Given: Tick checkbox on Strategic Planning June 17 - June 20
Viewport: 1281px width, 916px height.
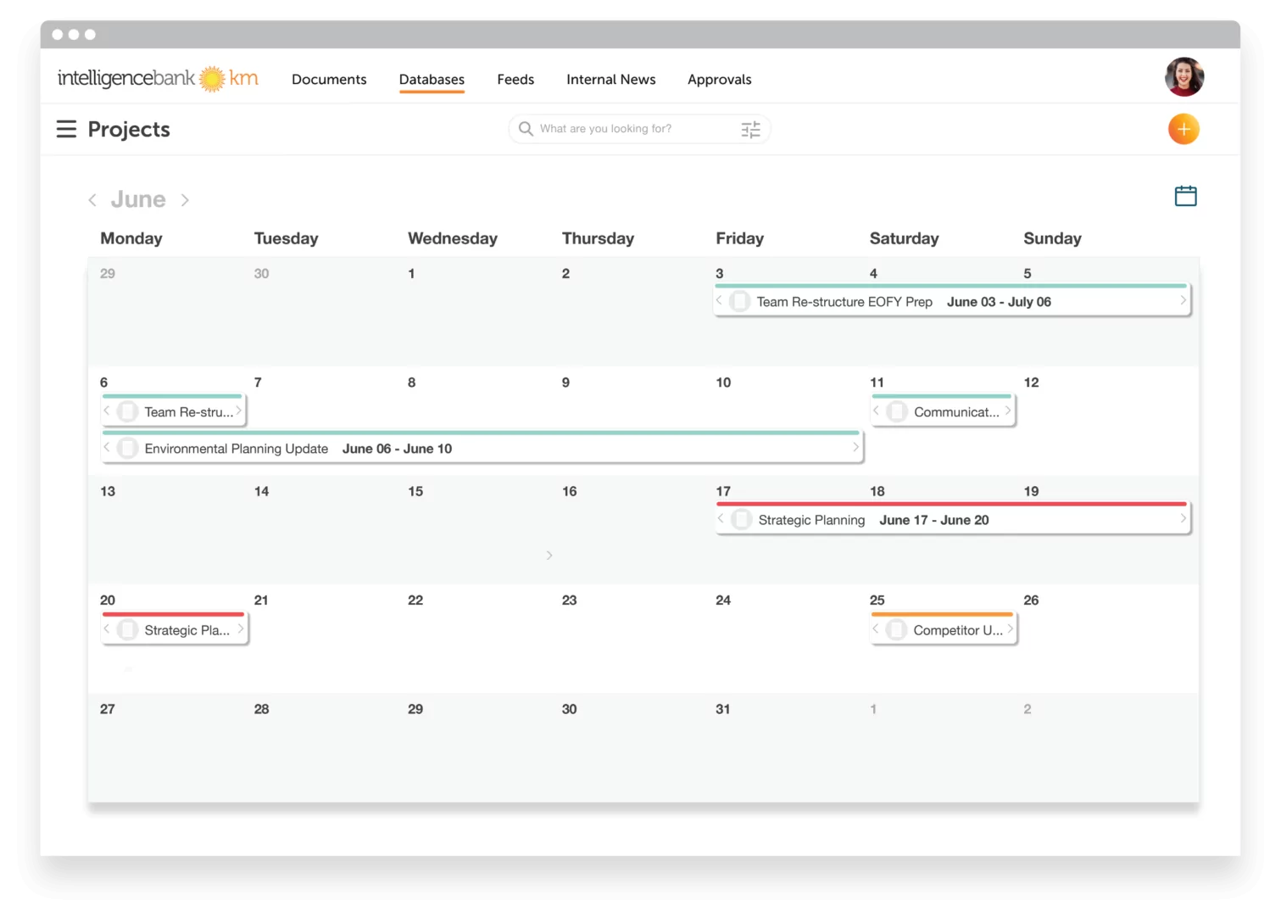Looking at the screenshot, I should pyautogui.click(x=741, y=519).
